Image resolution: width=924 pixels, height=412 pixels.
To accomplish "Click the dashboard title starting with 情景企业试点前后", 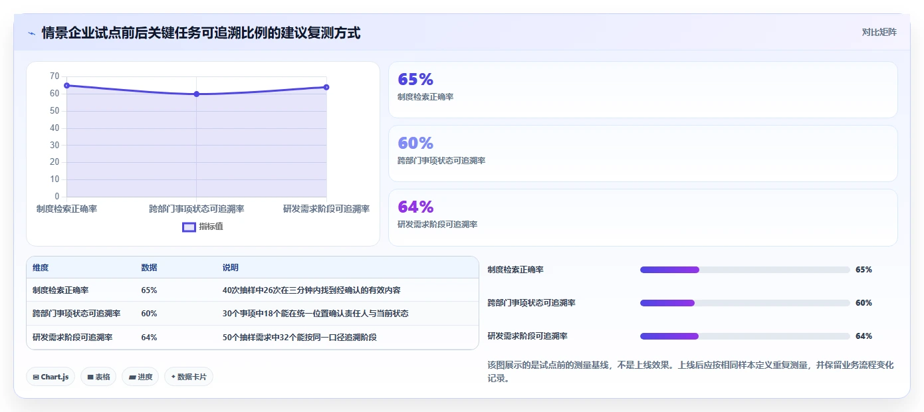I will [201, 33].
